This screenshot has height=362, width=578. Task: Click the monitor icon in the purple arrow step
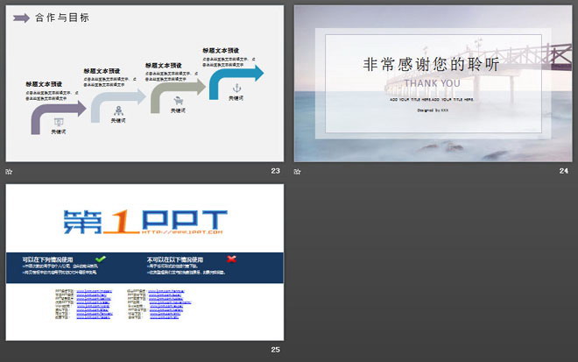[x=59, y=122]
